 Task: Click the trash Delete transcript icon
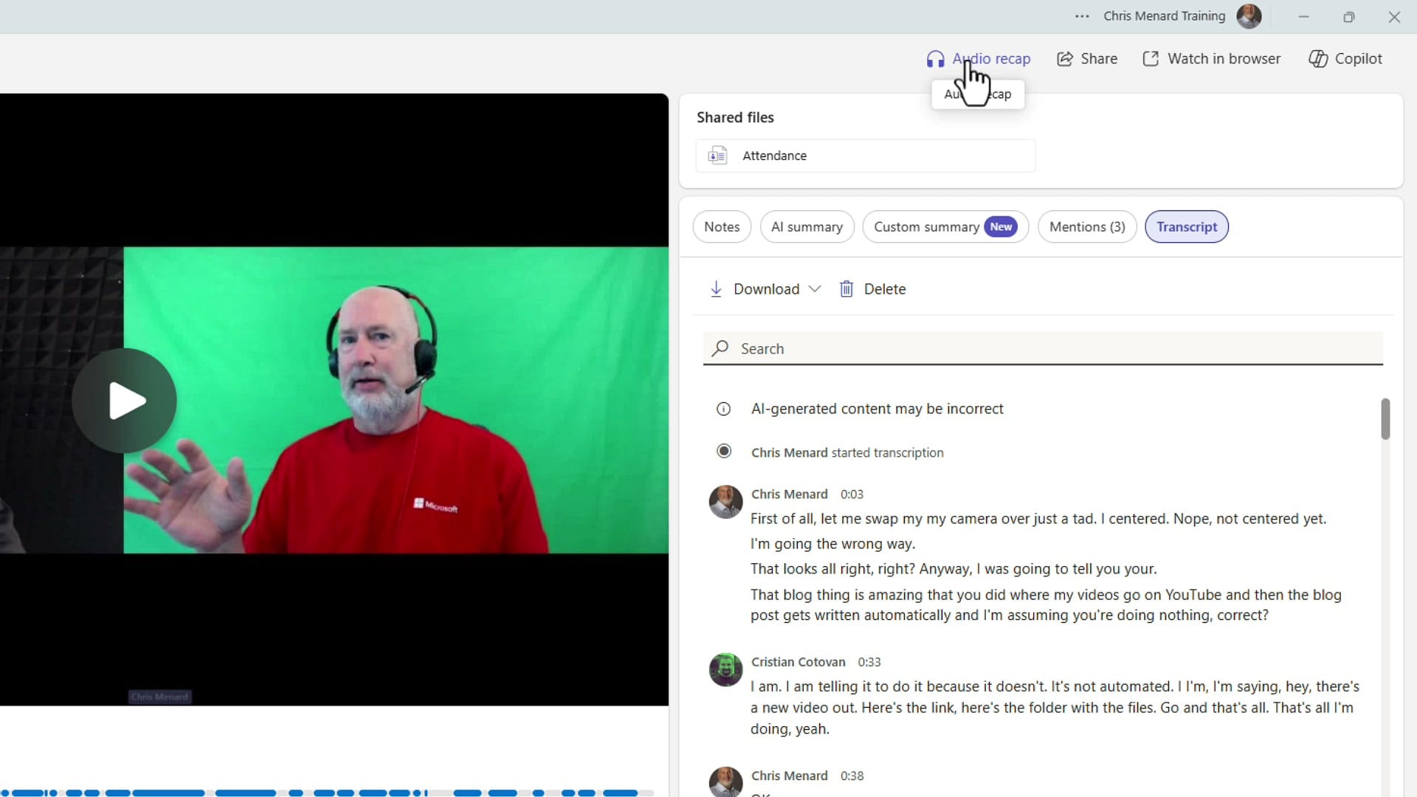[x=847, y=289]
